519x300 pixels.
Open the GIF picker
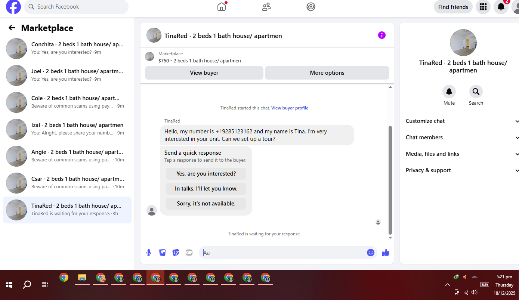(189, 253)
